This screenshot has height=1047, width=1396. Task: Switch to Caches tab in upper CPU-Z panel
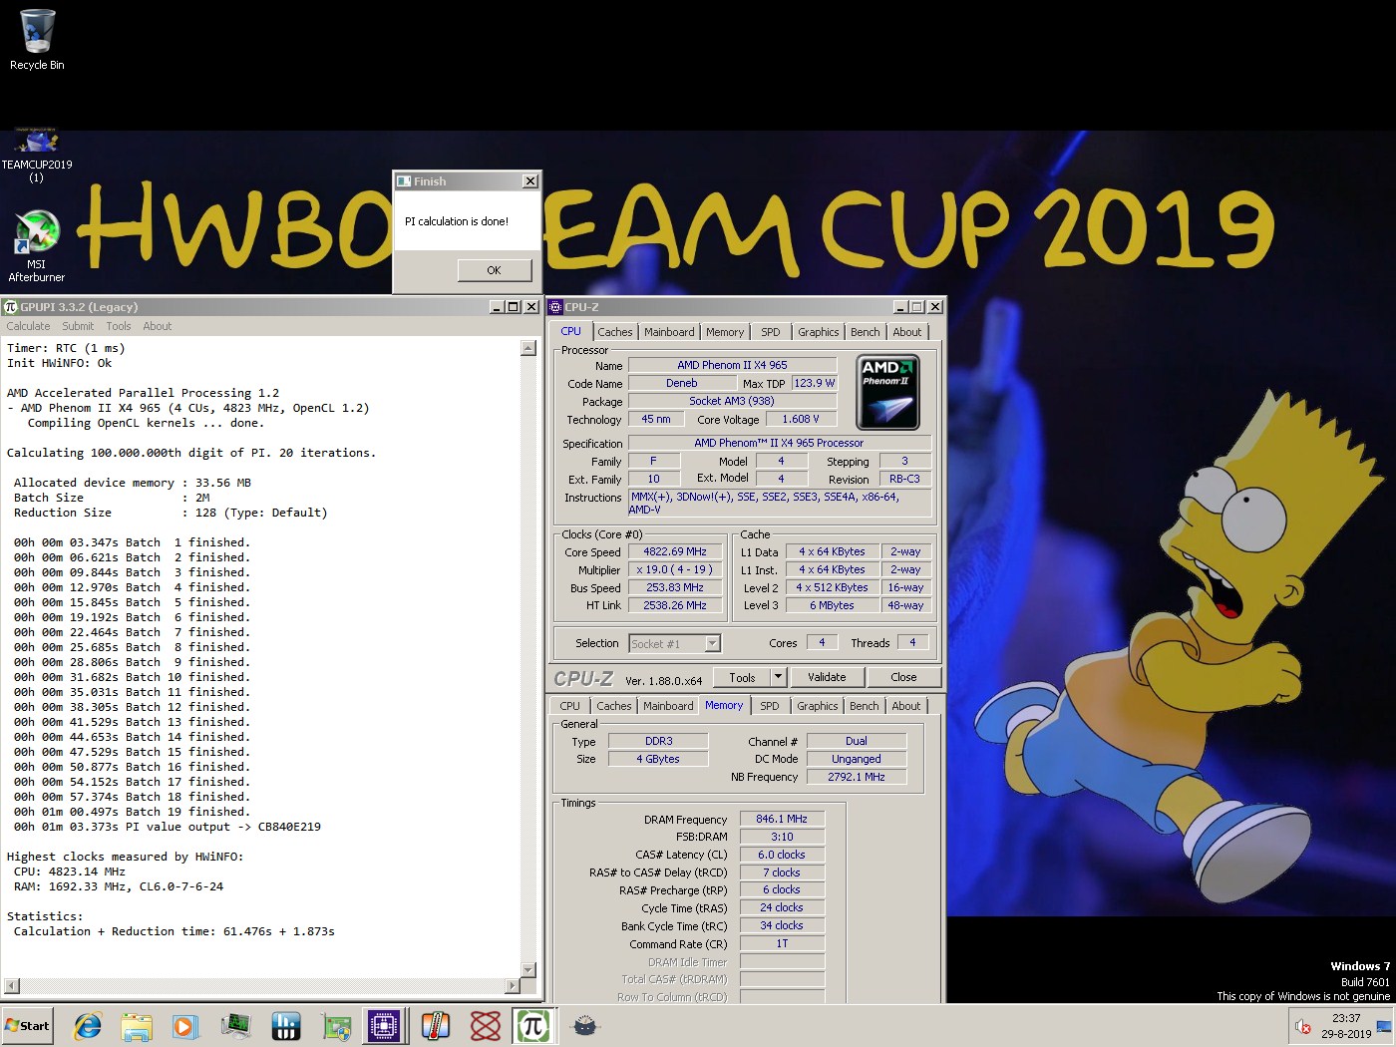pos(615,332)
